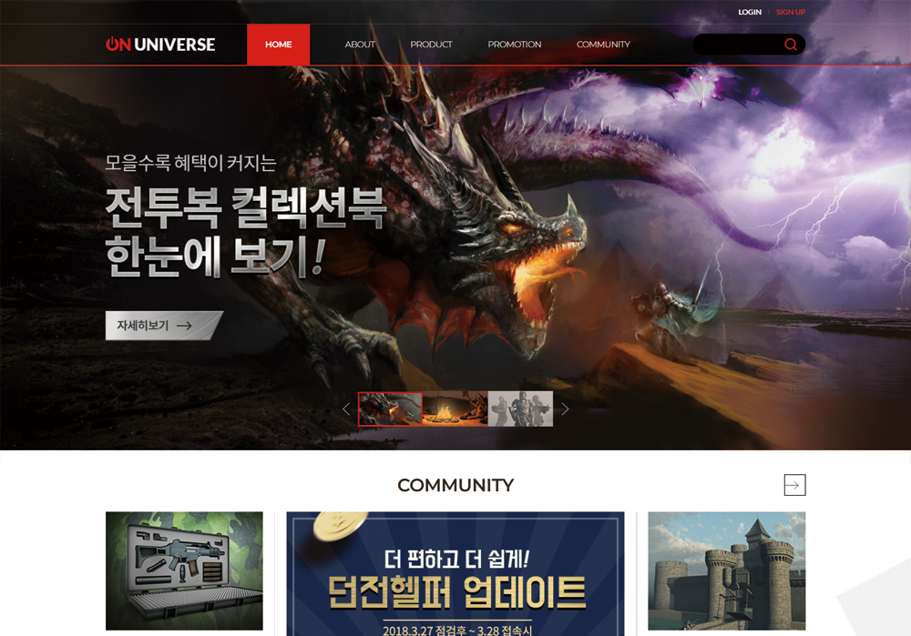Go to previous carousel slide arrow
Screen dimensions: 911x636
coord(346,409)
